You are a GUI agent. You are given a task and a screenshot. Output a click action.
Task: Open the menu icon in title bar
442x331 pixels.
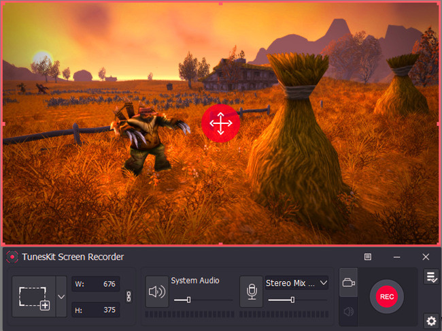coord(368,257)
